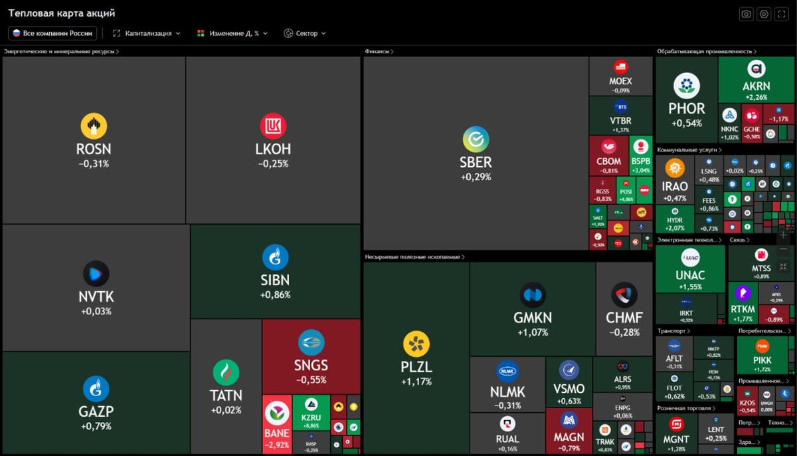Click the LENT +0,25% tile
797x456 pixels.
[716, 429]
